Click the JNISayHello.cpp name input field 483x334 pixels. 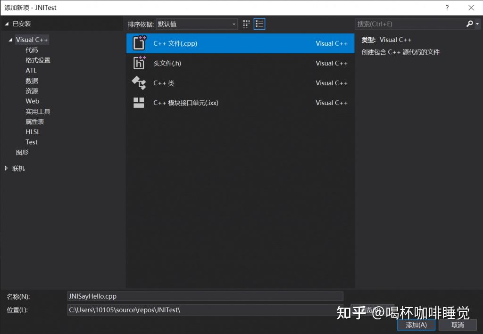205,296
